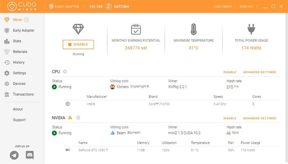Open the Settings page
This screenshot has height=164, width=288.
click(x=19, y=73)
